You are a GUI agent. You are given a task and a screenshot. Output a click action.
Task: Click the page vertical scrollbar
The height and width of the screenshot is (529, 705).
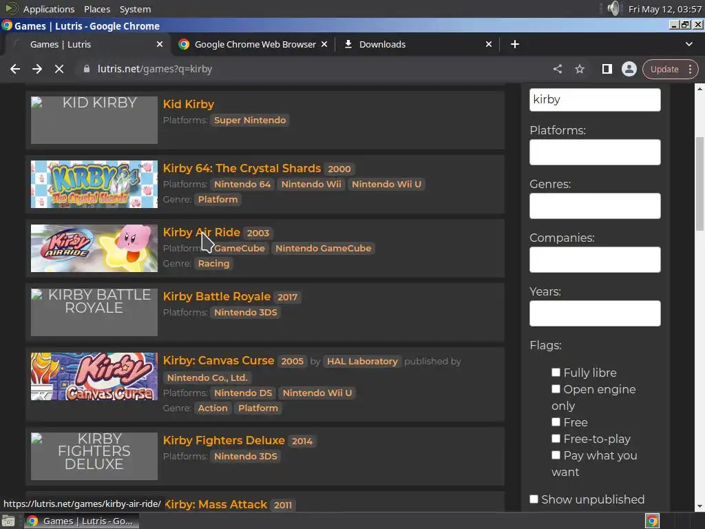699,183
